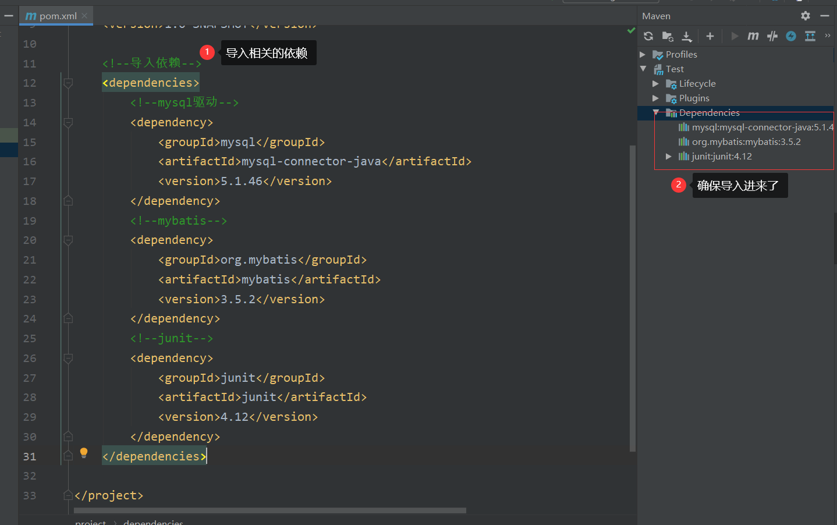Close the pom.xml tab
This screenshot has height=525, width=837.
pyautogui.click(x=84, y=16)
